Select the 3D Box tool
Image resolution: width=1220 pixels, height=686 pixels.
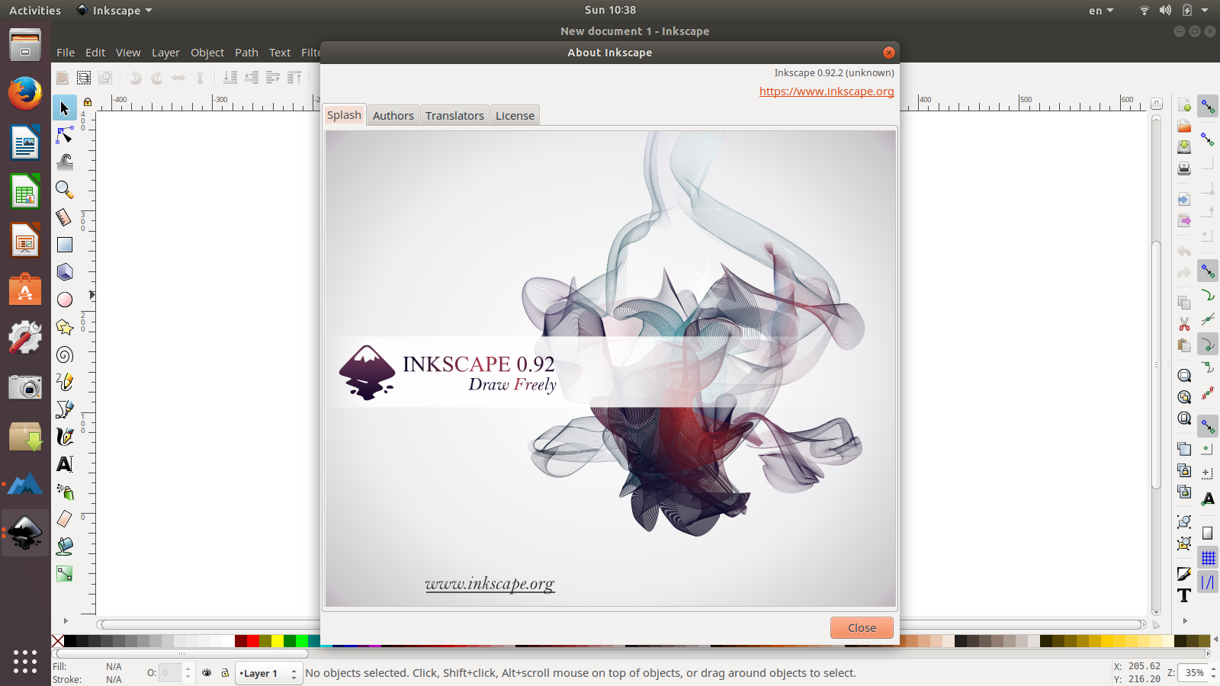click(65, 271)
